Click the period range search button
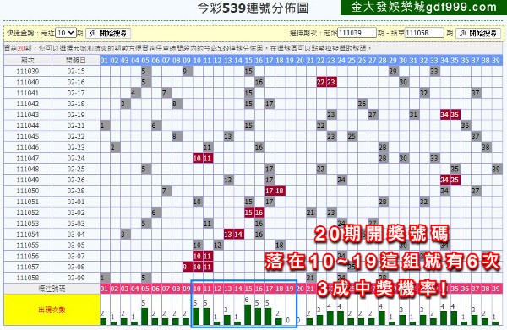This screenshot has height=330, width=507. [478, 33]
